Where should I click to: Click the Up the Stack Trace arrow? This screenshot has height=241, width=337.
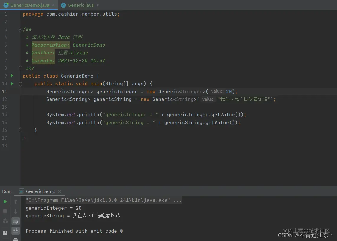tap(16, 202)
